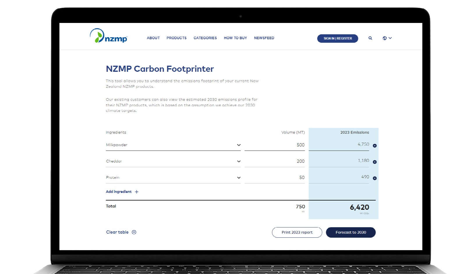Open the About menu item
Screen dimensions: 467x274
point(153,38)
